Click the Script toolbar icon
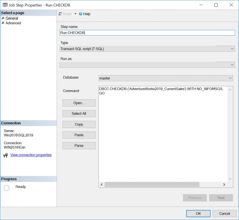The height and width of the screenshot is (220, 239). tap(60, 14)
